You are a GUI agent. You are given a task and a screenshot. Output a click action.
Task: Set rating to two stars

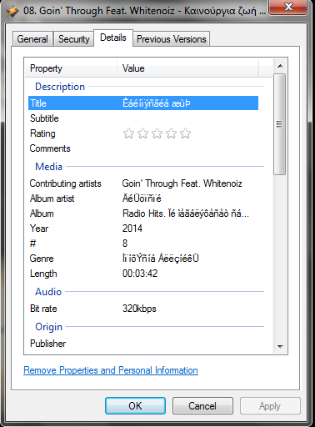click(142, 133)
